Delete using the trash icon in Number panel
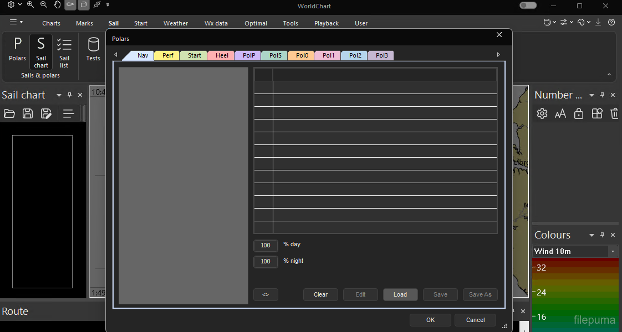 (614, 114)
